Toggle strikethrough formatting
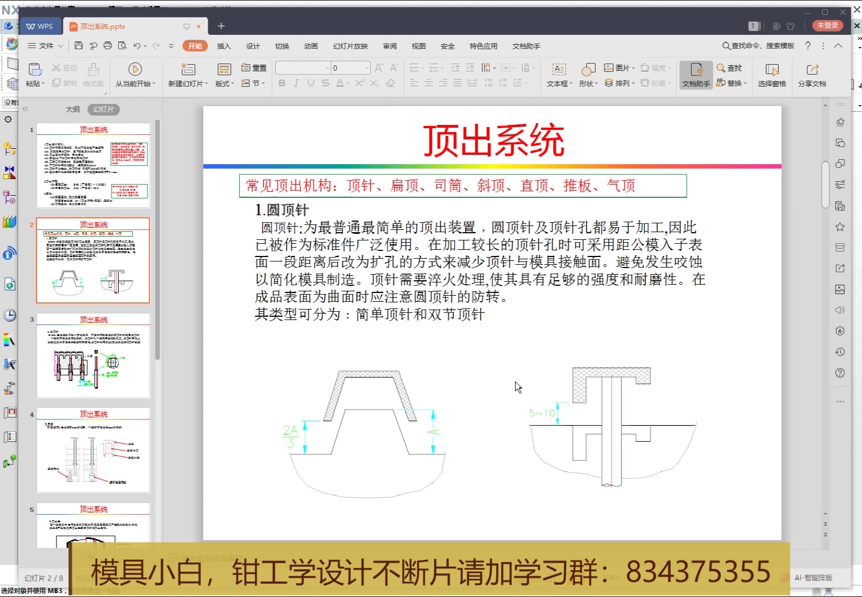 click(x=325, y=83)
